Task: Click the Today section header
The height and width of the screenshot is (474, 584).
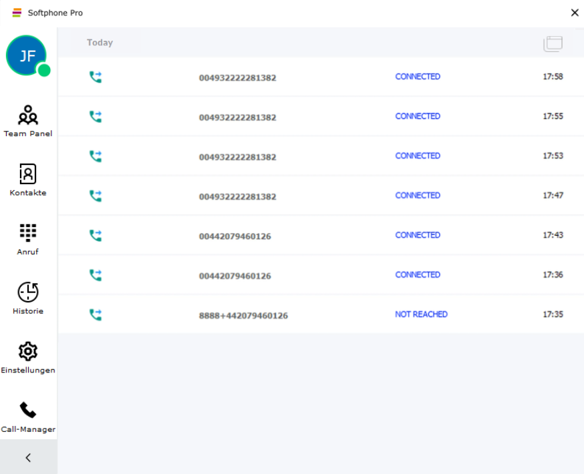Action: [x=100, y=43]
